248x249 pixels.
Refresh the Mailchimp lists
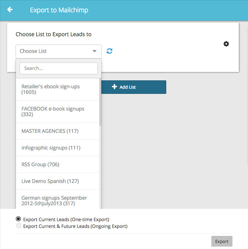tap(110, 51)
